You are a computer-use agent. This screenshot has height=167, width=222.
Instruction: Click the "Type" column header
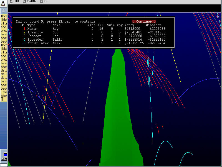31,25
